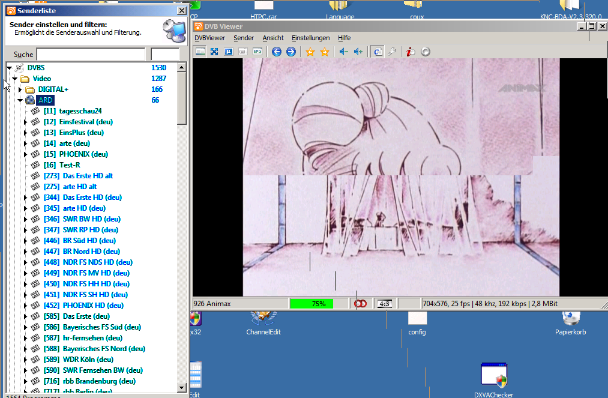
Task: Open the EPG guide icon
Action: pyautogui.click(x=257, y=52)
